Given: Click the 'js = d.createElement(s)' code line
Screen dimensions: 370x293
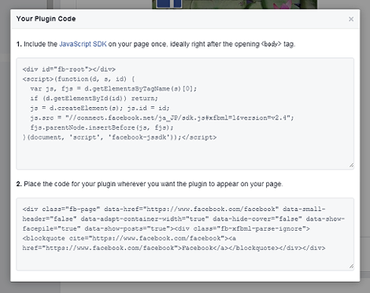Looking at the screenshot, I should pyautogui.click(x=100, y=108).
